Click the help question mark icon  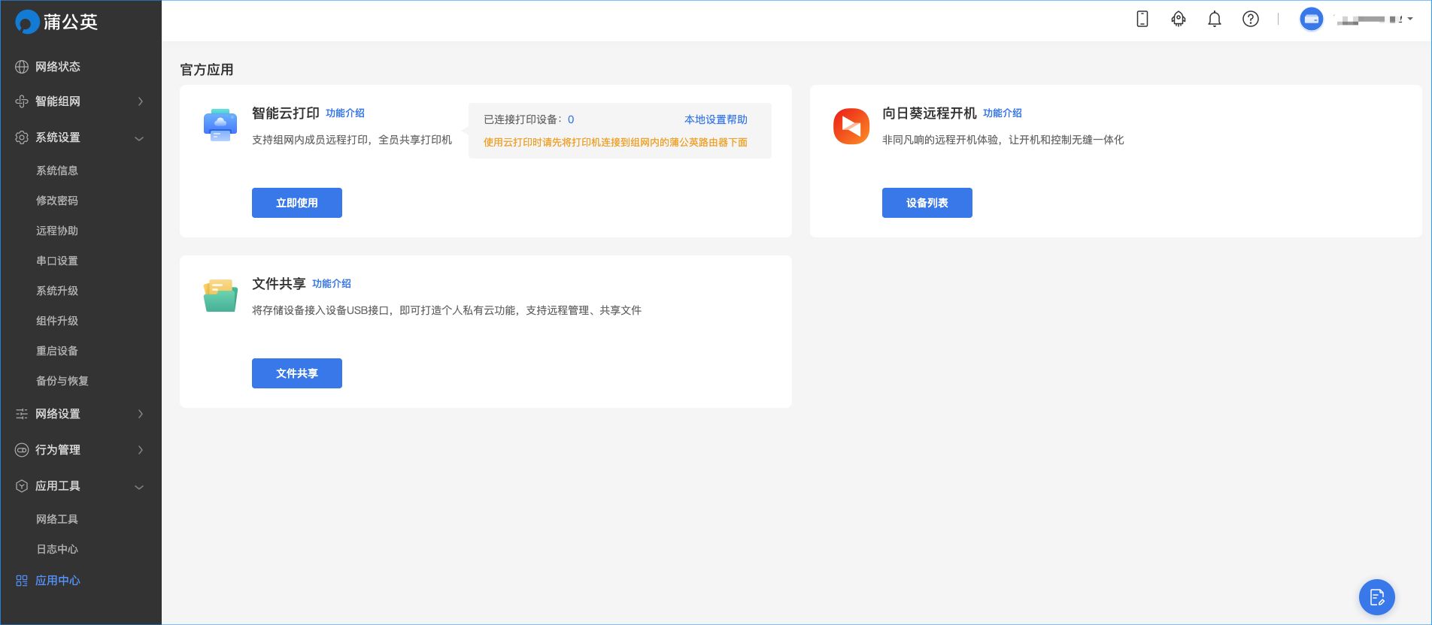(1250, 20)
